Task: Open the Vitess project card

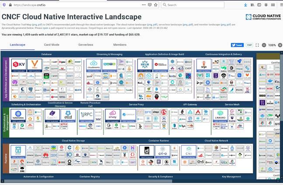Action: coord(35,65)
